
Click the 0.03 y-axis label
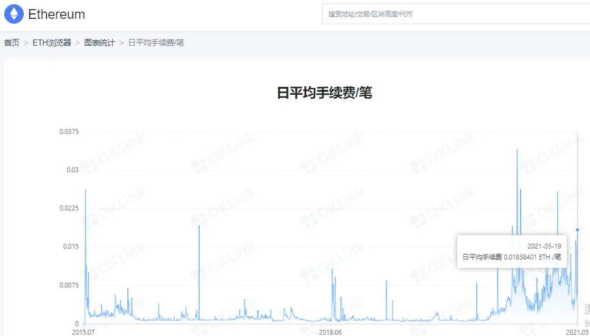72,170
